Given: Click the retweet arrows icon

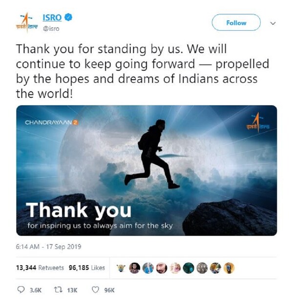Looking at the screenshot, I should pos(58,290).
